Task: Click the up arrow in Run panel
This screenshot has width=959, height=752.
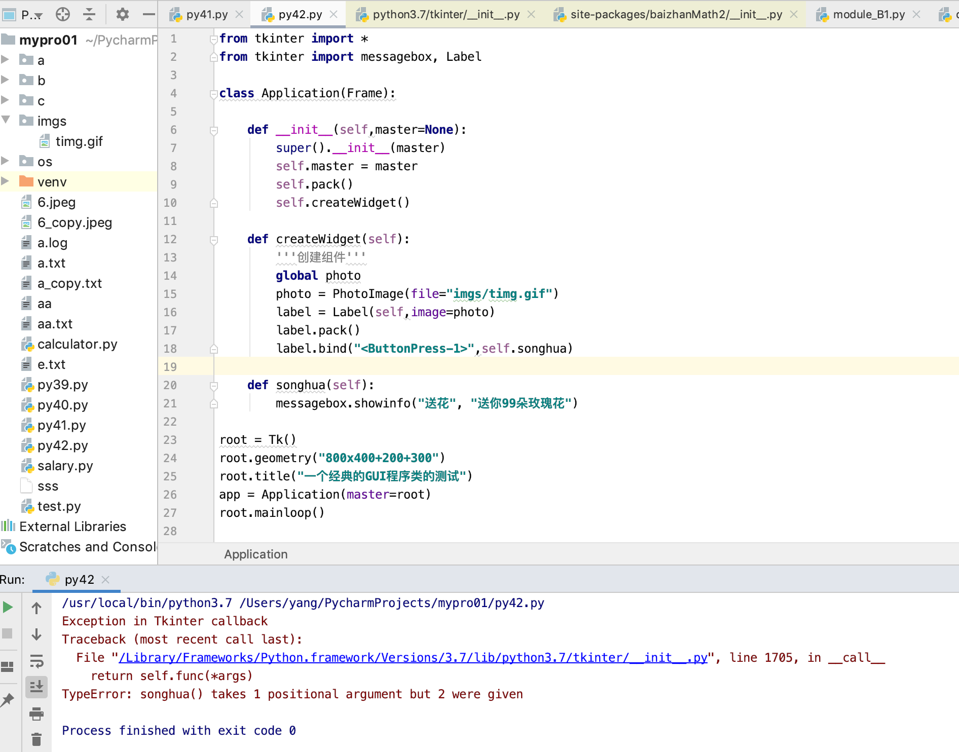Action: coord(36,608)
